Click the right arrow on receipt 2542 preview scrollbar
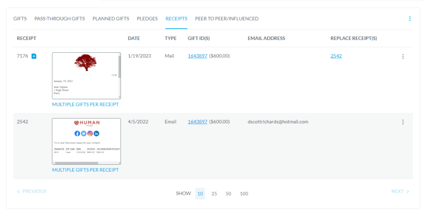 point(119,163)
